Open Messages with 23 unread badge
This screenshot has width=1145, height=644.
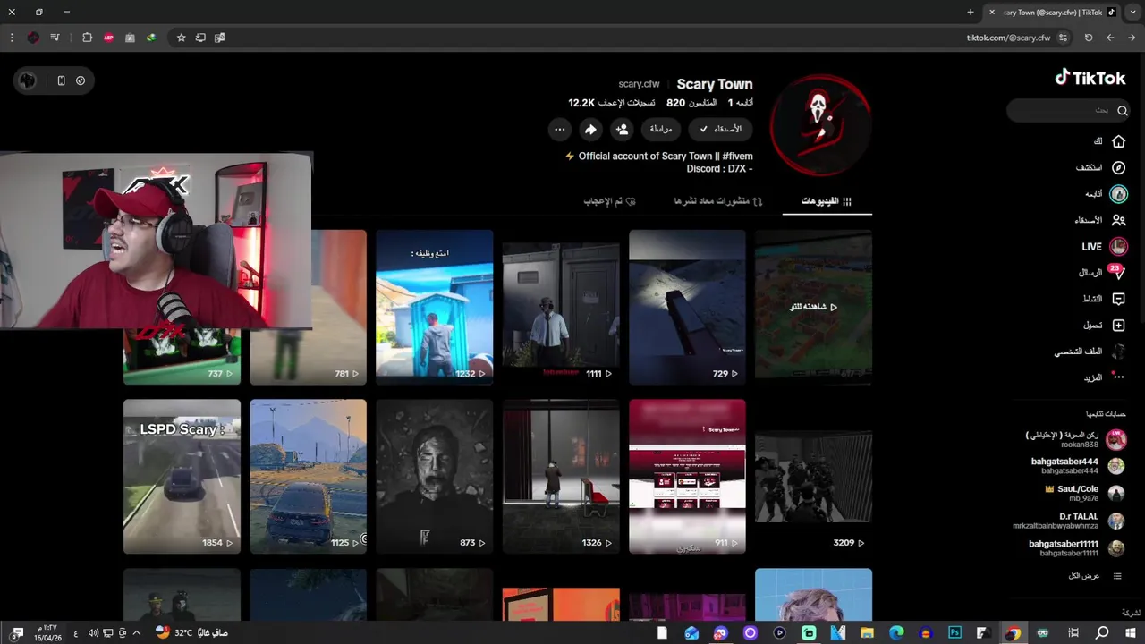coord(1116,272)
